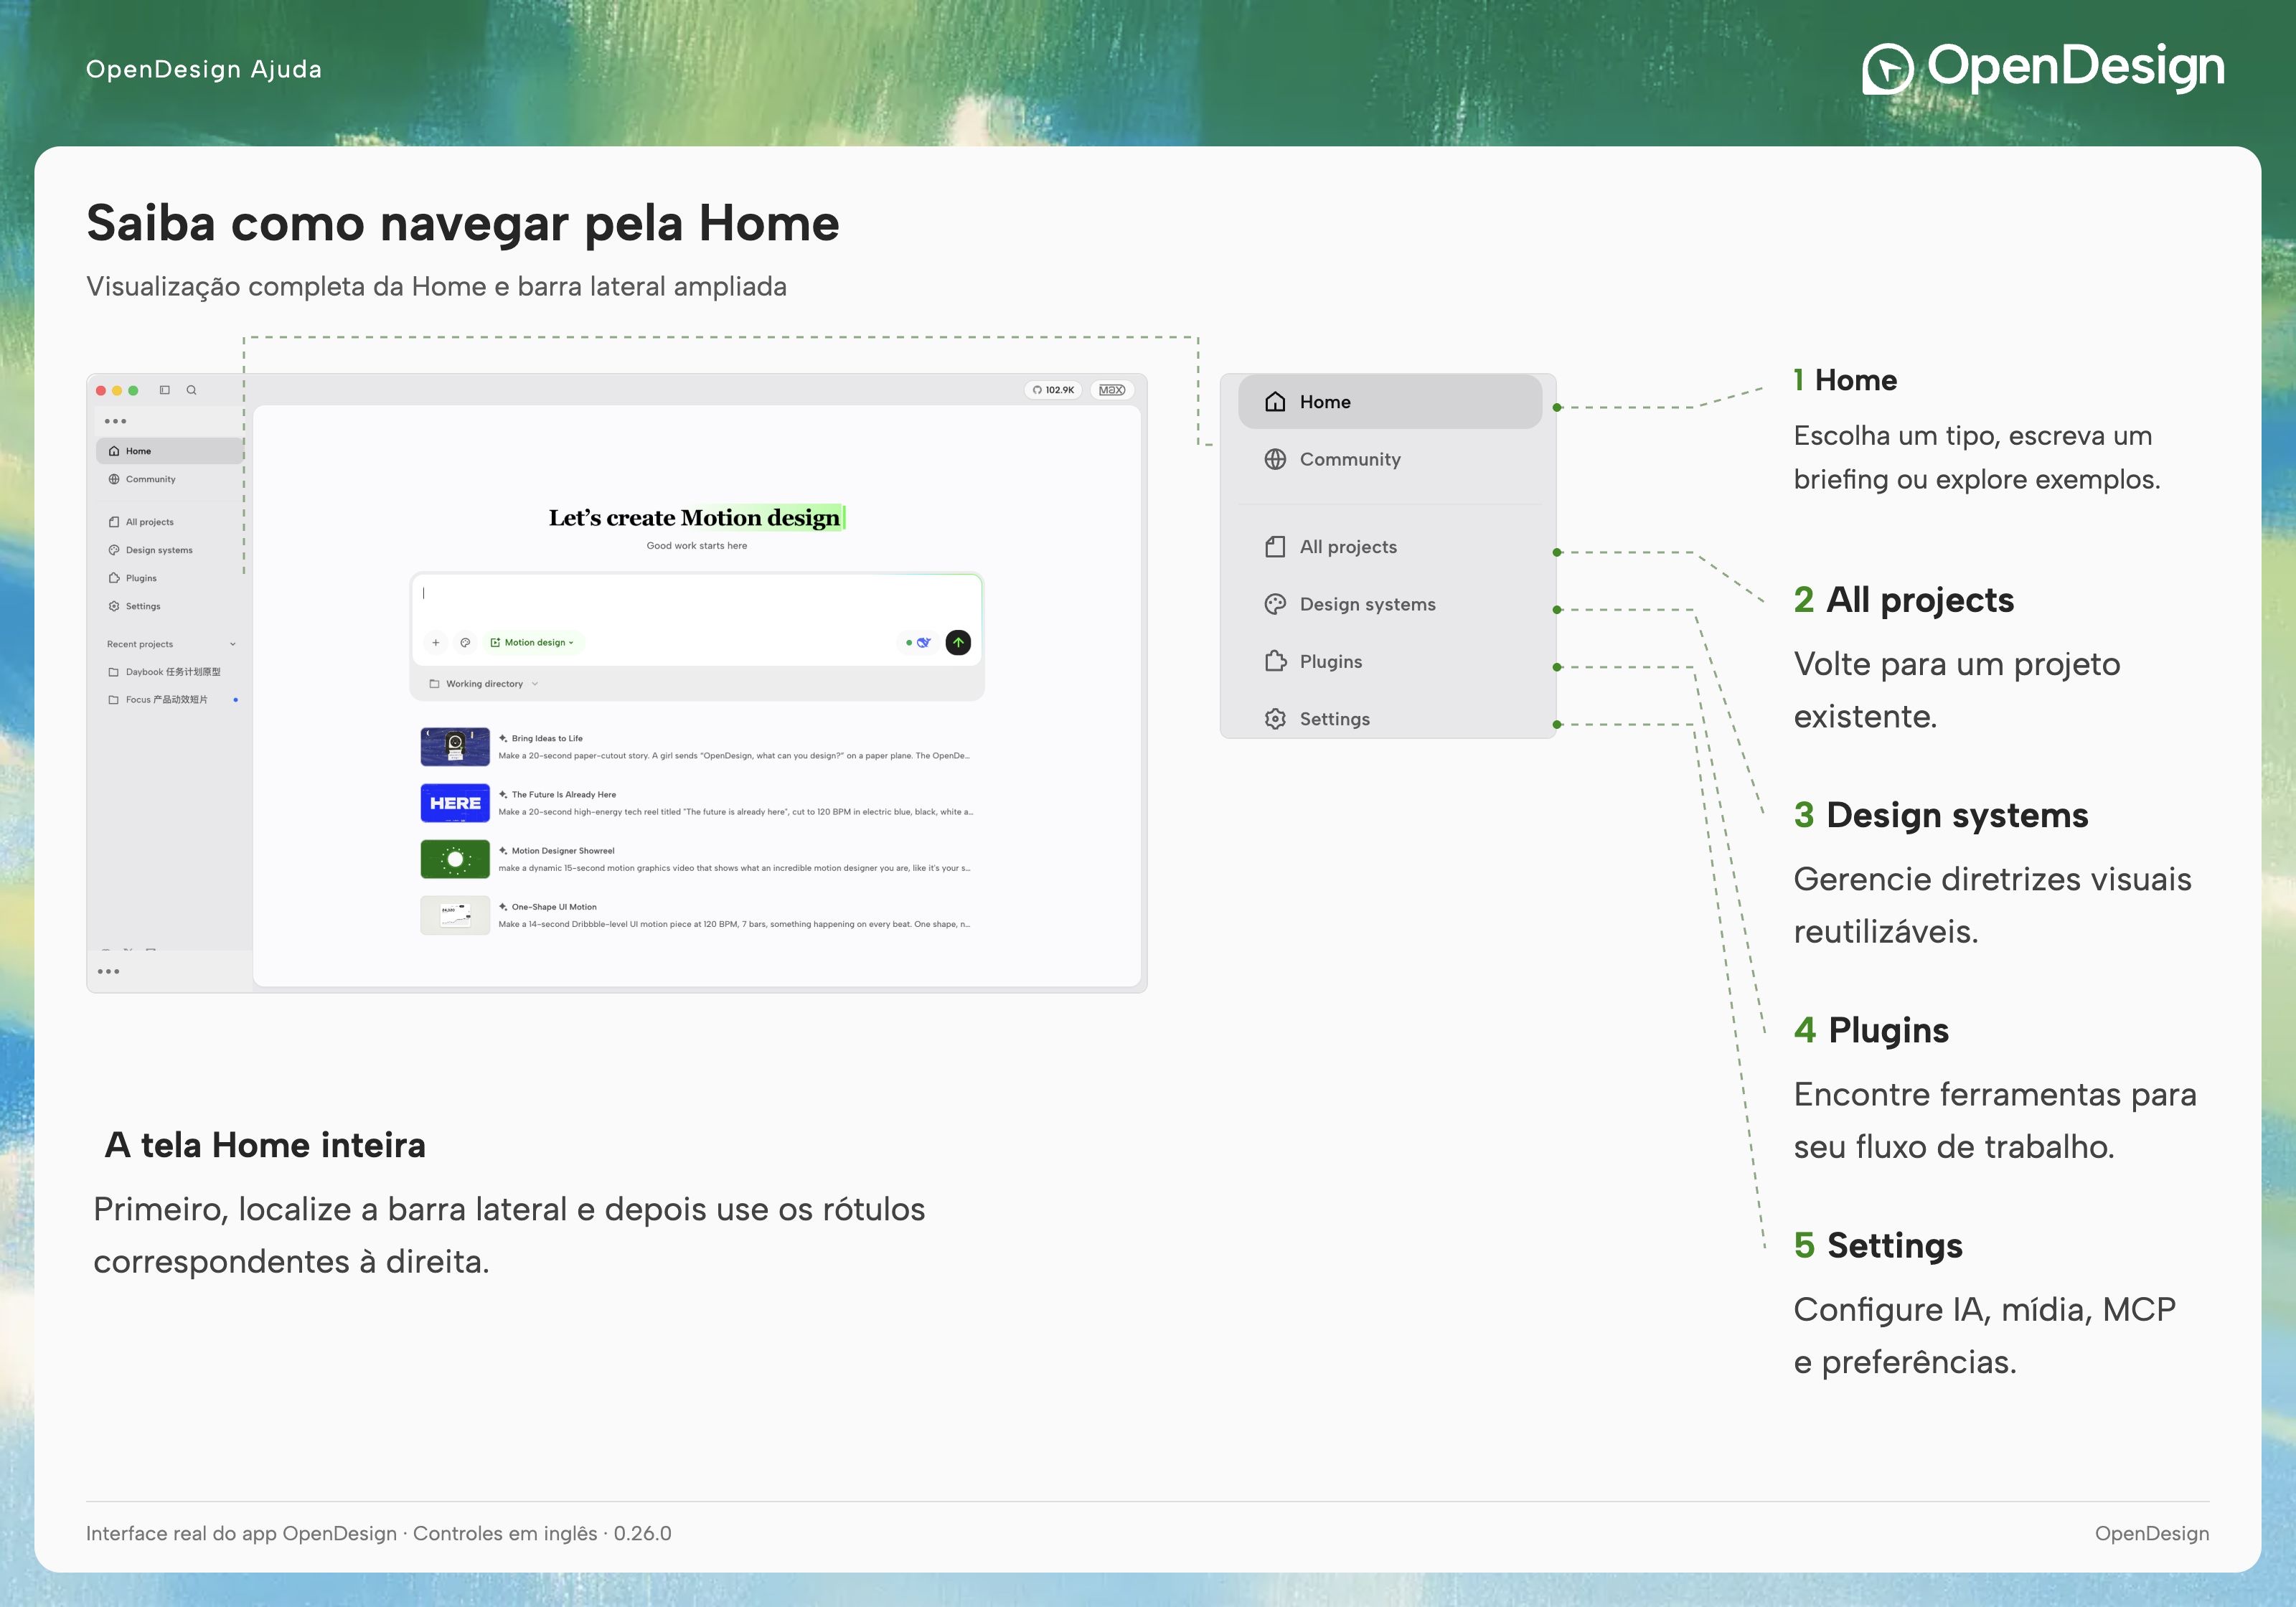Open Bring Ideas to Life thumbnail
Image resolution: width=2296 pixels, height=1607 pixels.
point(455,747)
